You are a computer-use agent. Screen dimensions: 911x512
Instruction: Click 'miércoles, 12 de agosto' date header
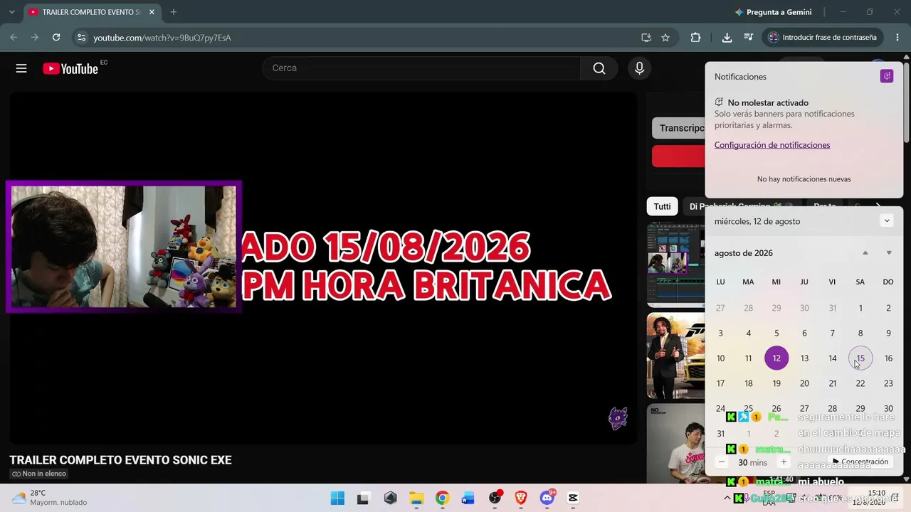pos(757,221)
